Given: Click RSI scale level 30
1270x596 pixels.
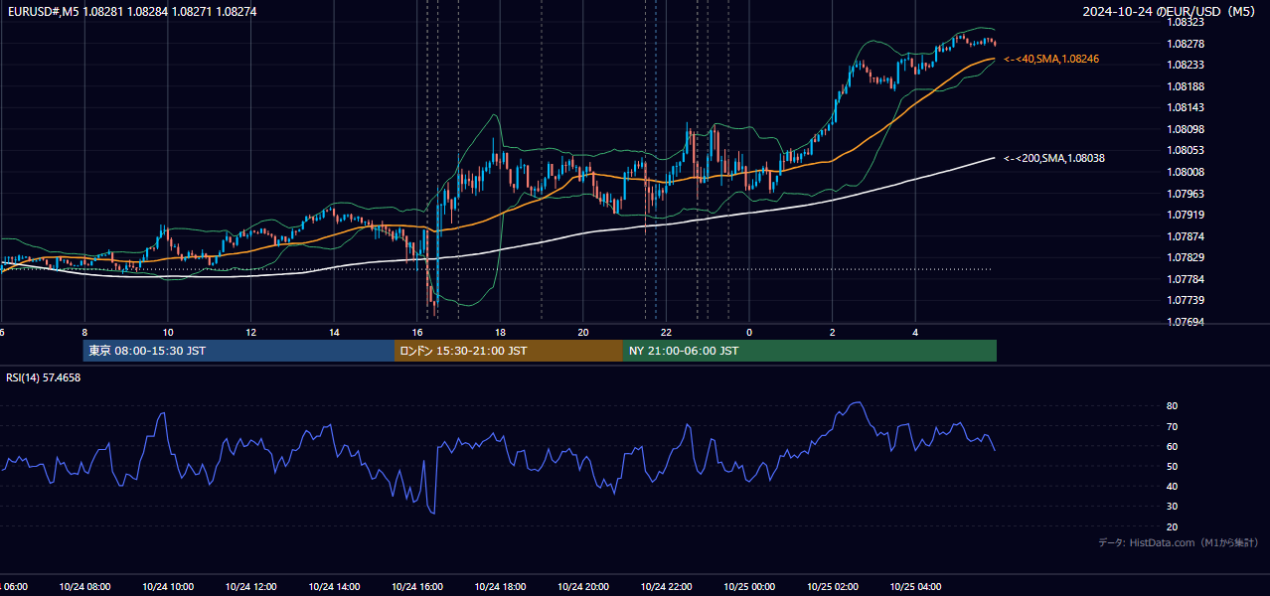Looking at the screenshot, I should tap(1173, 507).
